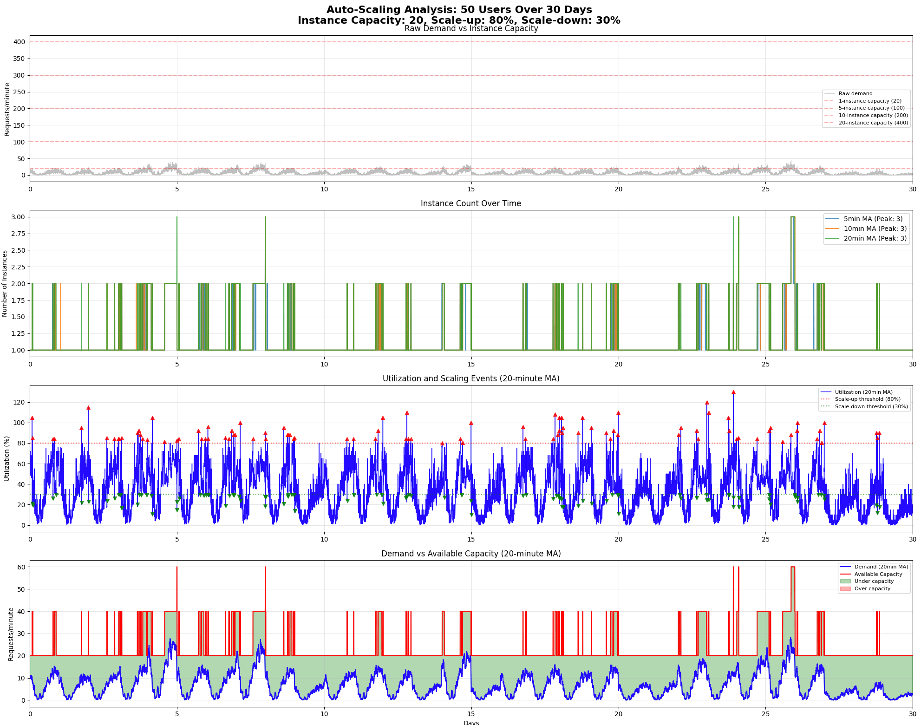Click the 'Available Capacity' legend entry

878,575
